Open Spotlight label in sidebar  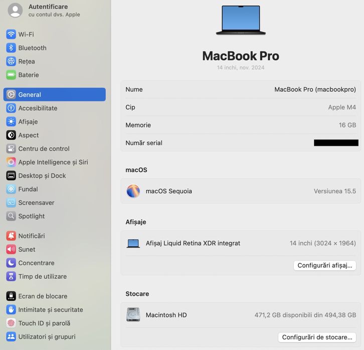pyautogui.click(x=32, y=216)
